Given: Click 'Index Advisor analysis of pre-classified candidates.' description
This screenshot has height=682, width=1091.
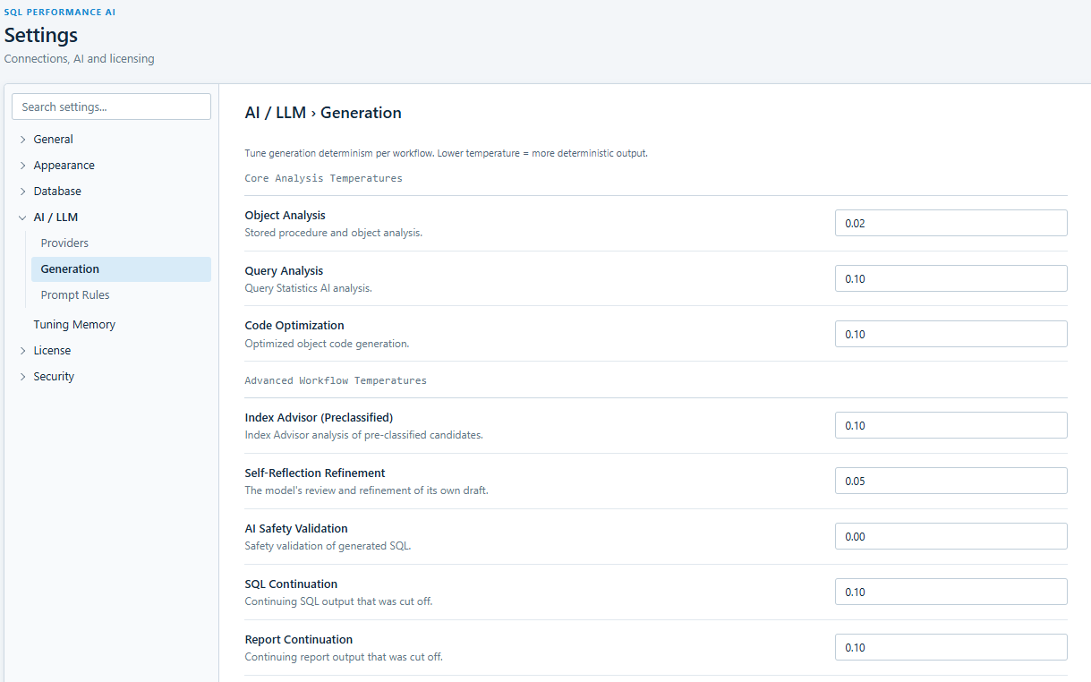Looking at the screenshot, I should [x=363, y=435].
